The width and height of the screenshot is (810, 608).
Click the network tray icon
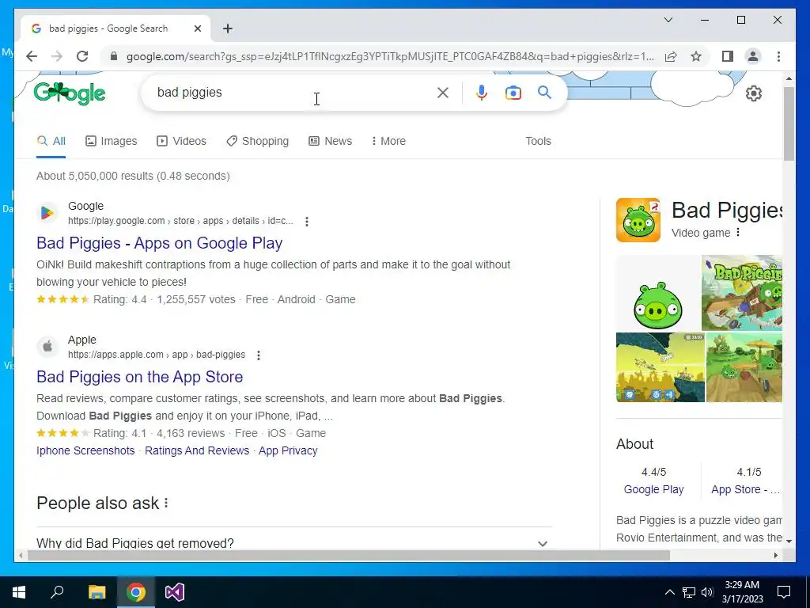tap(689, 592)
